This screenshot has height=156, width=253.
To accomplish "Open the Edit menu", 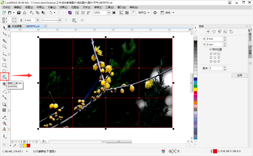I will pos(18,7).
